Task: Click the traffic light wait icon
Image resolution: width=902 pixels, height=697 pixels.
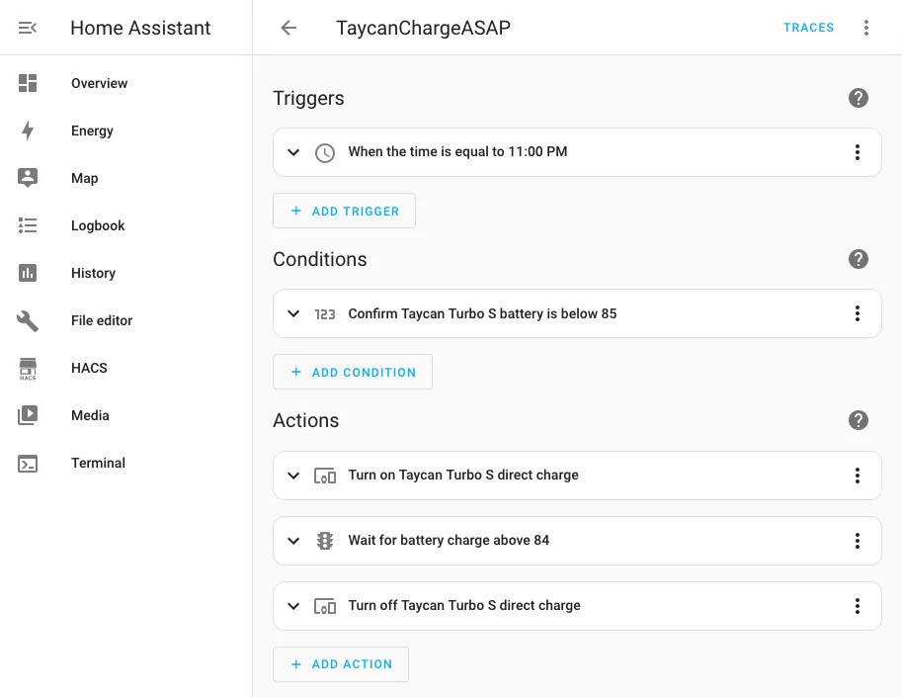Action: 325,541
